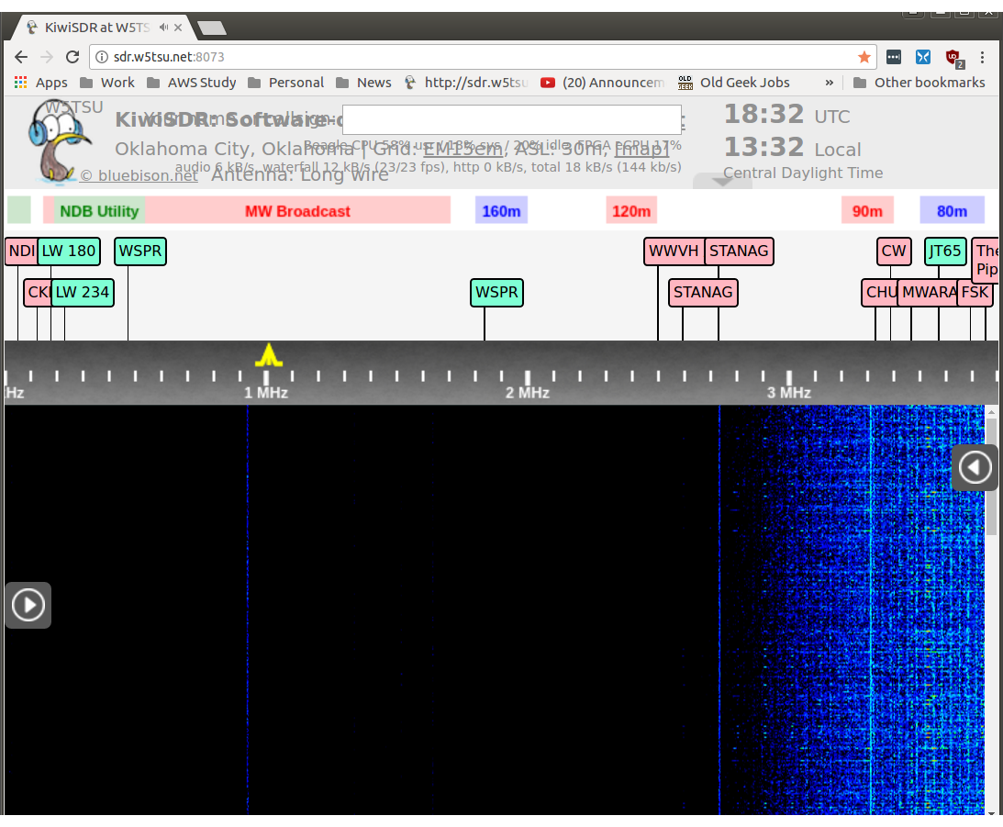
Task: Tune to the WWVH label
Action: click(674, 251)
